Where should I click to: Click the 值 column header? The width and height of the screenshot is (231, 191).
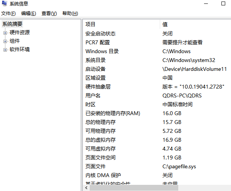tap(196, 24)
